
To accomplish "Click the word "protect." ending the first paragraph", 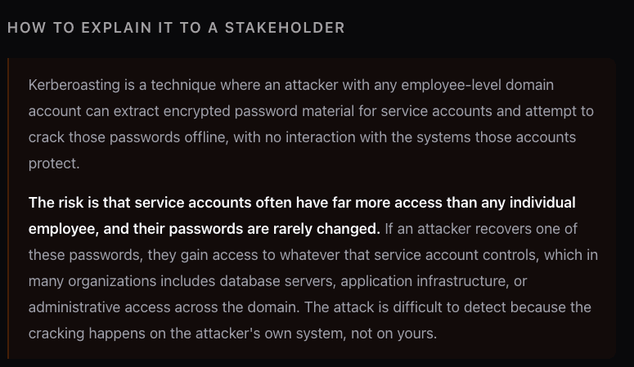I will pos(54,163).
